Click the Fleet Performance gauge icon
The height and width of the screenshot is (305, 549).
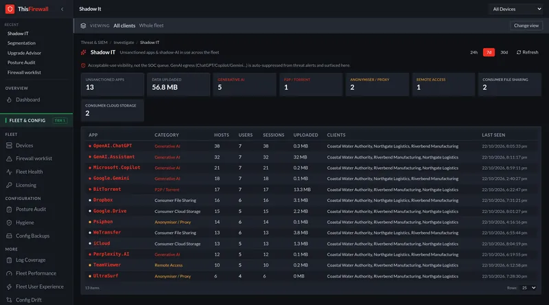click(x=9, y=273)
